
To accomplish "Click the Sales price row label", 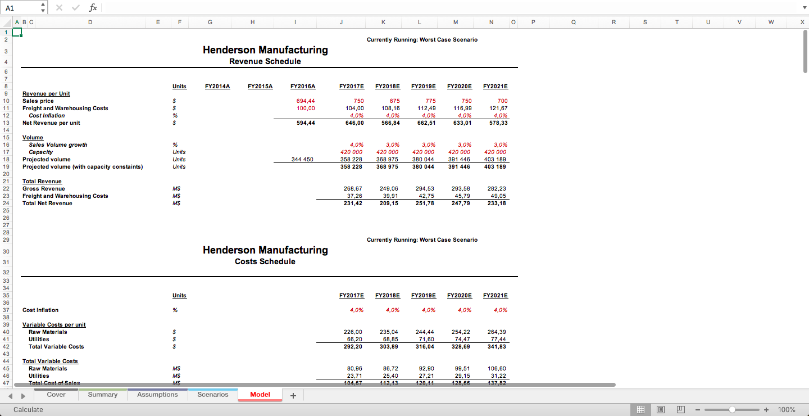I will tap(38, 101).
